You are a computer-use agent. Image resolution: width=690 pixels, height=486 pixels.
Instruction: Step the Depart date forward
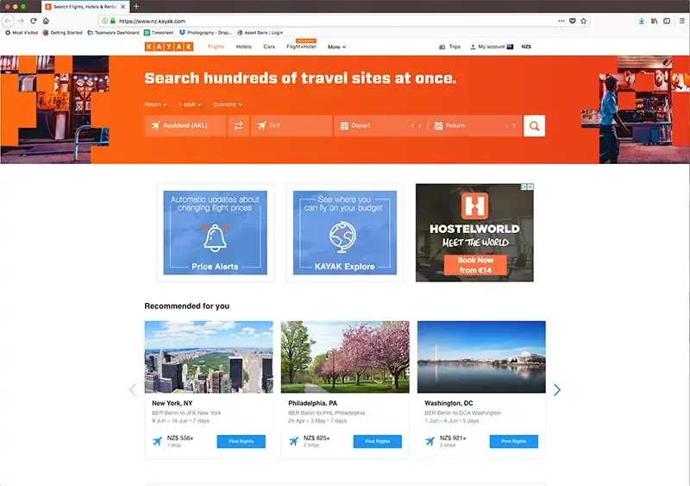420,126
